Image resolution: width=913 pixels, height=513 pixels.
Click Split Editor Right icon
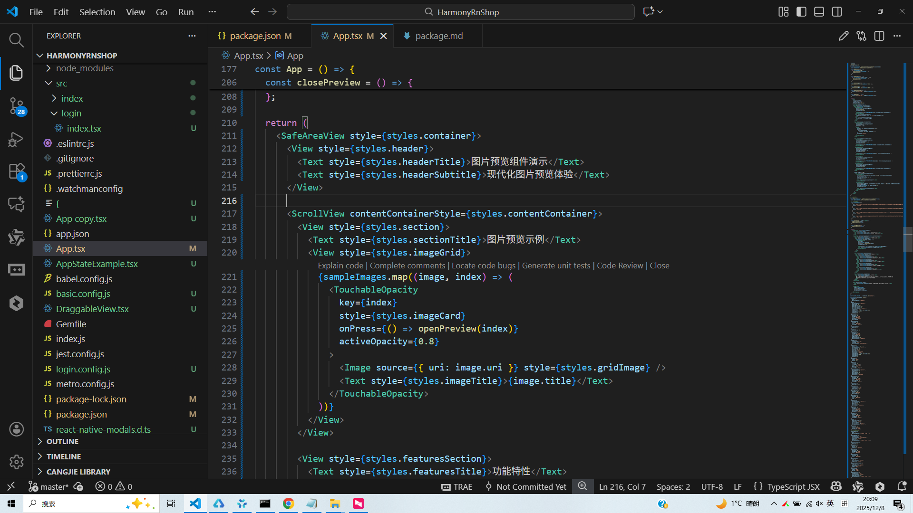(879, 36)
